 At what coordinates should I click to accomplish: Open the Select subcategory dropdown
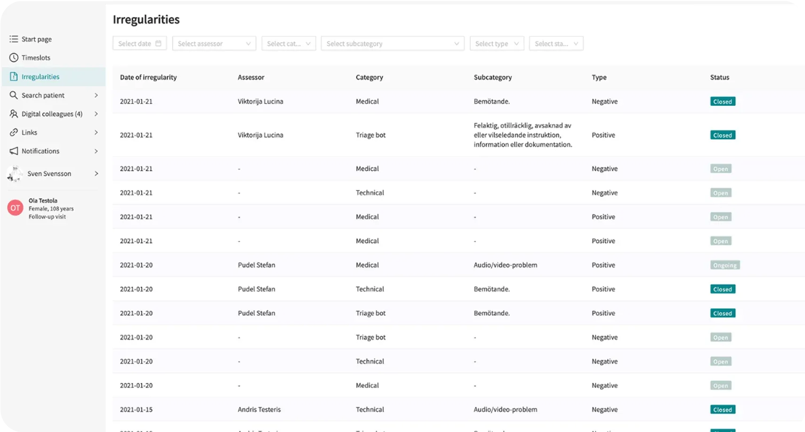click(392, 44)
